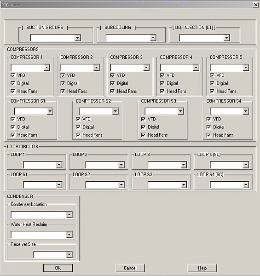Image resolution: width=260 pixels, height=276 pixels.
Task: Open the Water Heat Reclaim dropdown
Action: [x=41, y=235]
